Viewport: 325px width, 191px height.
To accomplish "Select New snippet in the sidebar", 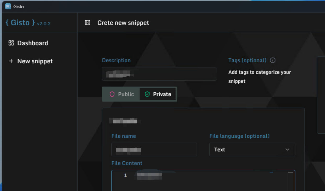I will pyautogui.click(x=35, y=61).
